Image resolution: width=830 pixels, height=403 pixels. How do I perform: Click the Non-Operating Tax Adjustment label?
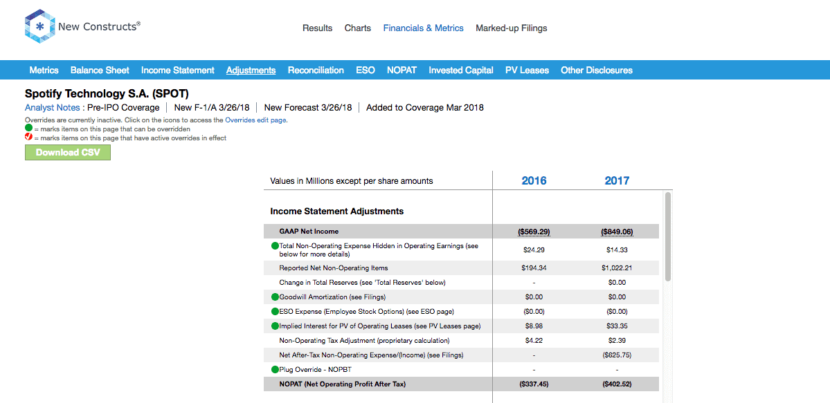pos(364,341)
